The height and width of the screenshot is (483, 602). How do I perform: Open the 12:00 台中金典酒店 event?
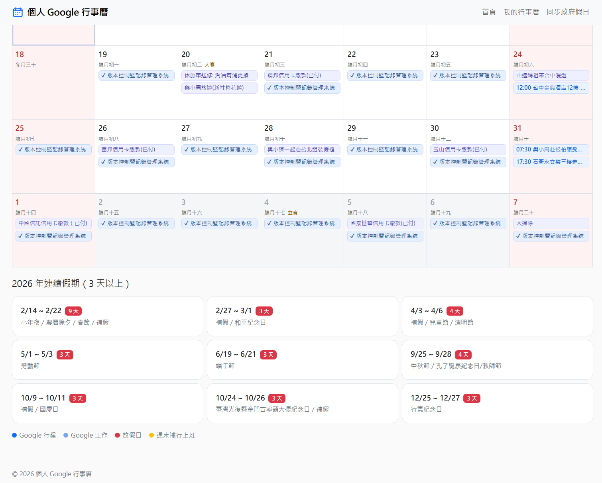pyautogui.click(x=551, y=88)
